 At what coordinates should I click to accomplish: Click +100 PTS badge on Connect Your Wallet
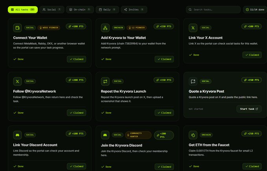click(x=76, y=27)
